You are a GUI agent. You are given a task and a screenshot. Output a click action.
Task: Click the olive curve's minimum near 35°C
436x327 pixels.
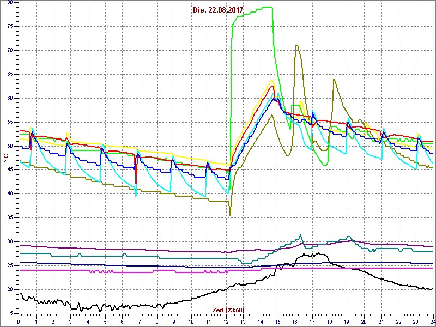tap(230, 215)
